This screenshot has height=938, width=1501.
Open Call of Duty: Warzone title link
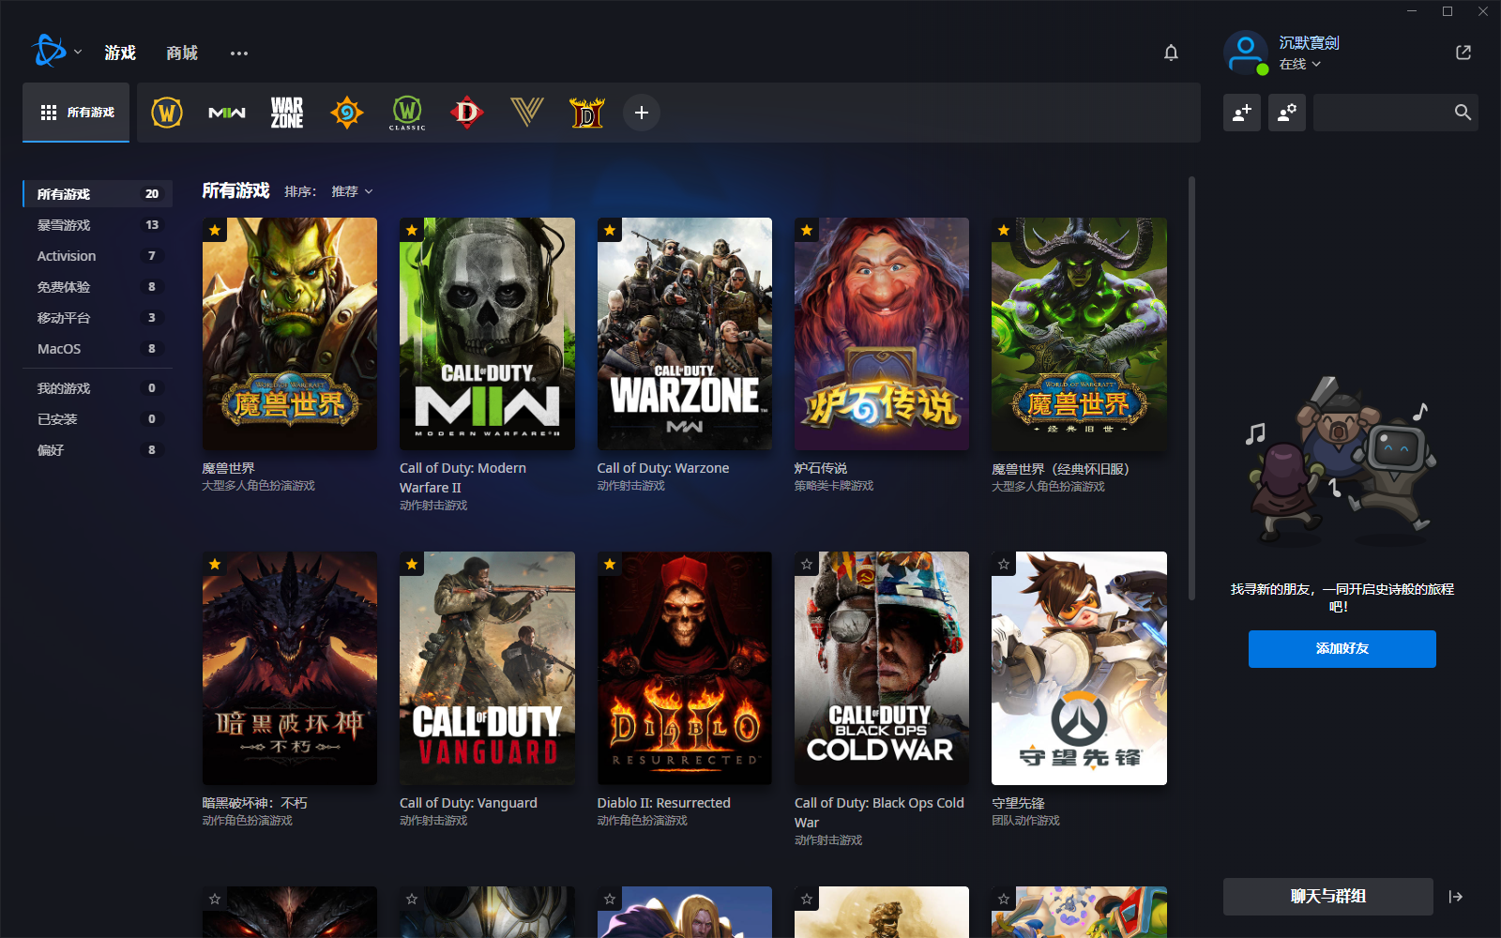[663, 468]
